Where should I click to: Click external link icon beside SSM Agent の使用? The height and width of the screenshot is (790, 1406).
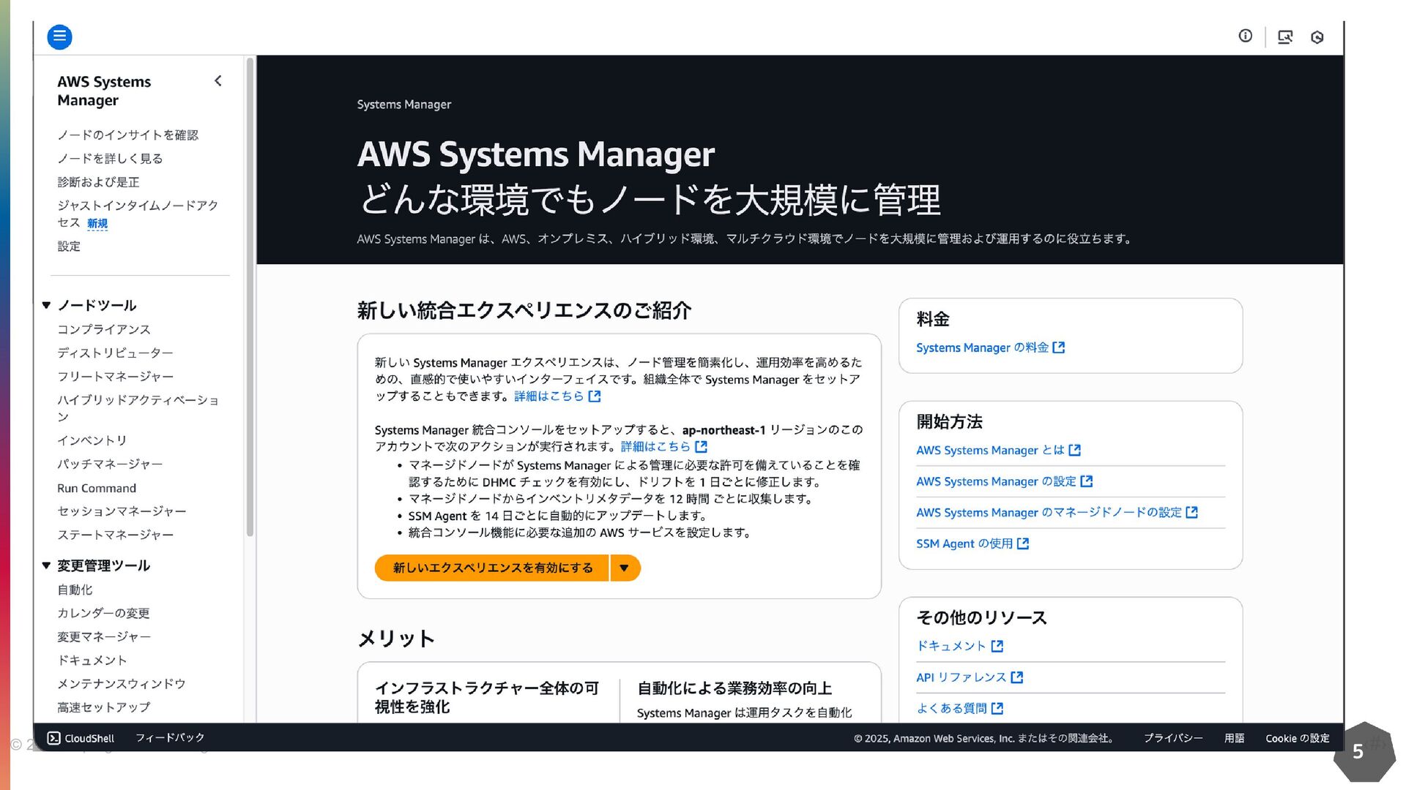click(1023, 543)
